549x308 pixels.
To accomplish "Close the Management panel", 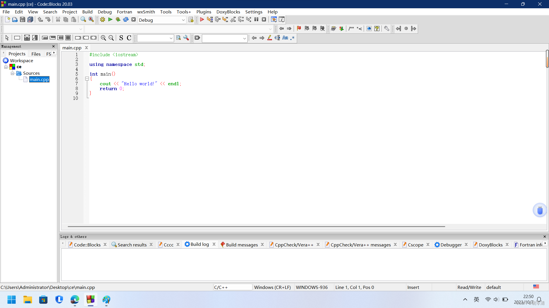I will [x=53, y=46].
